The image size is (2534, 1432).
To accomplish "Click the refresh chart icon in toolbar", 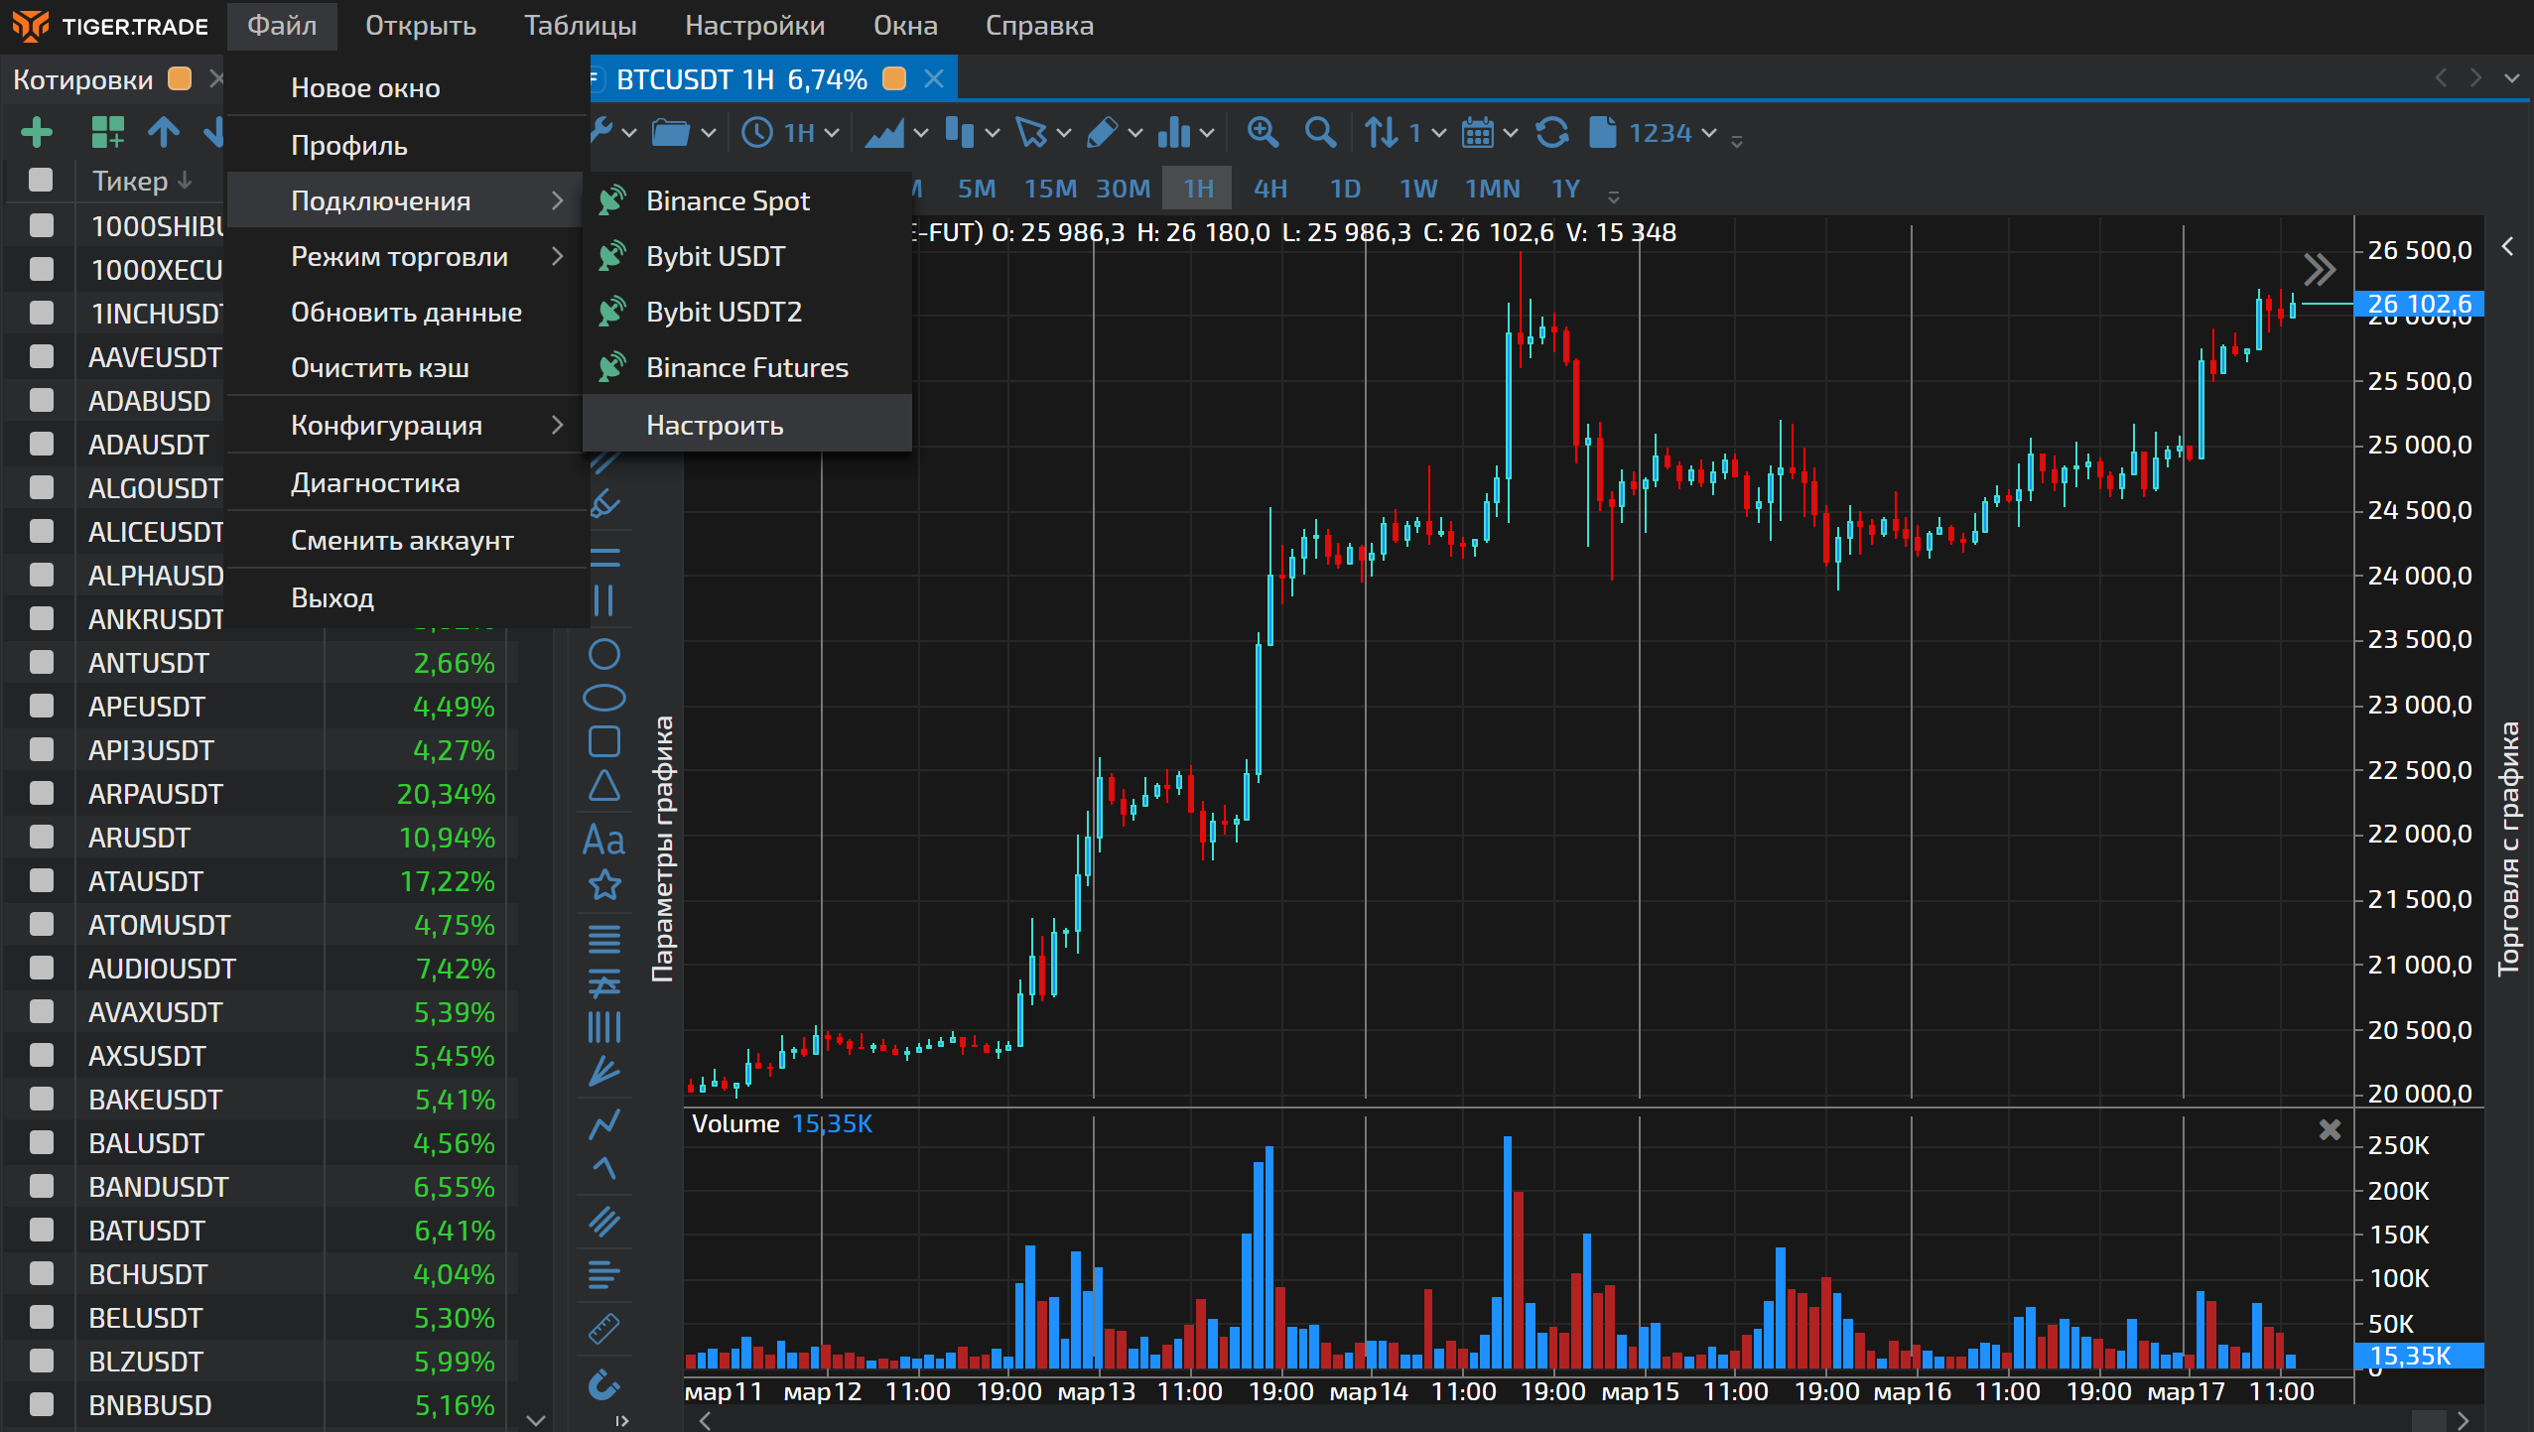I will click(1552, 132).
